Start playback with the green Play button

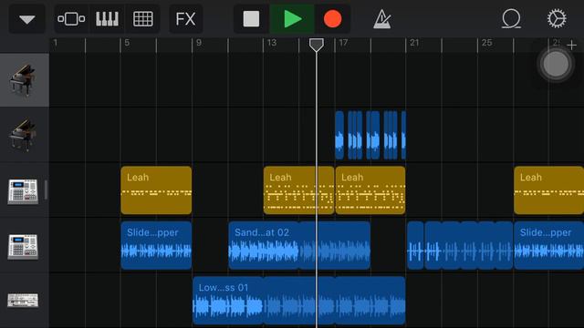coord(292,19)
